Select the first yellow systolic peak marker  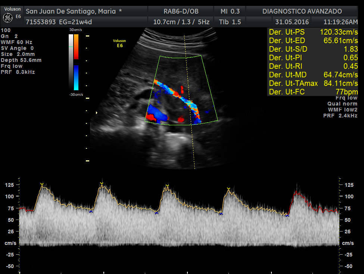42,184
